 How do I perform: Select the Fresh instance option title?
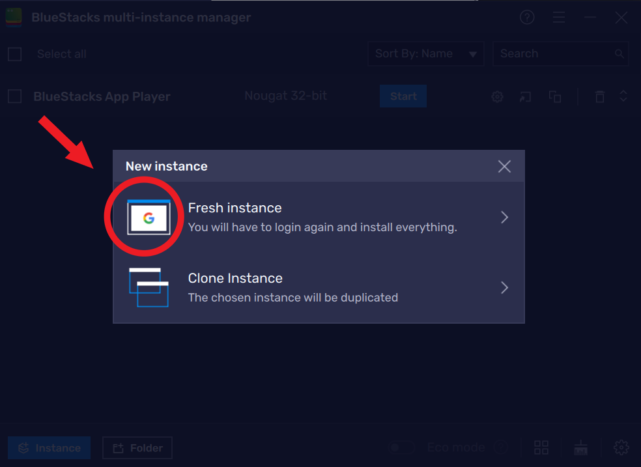tap(235, 208)
